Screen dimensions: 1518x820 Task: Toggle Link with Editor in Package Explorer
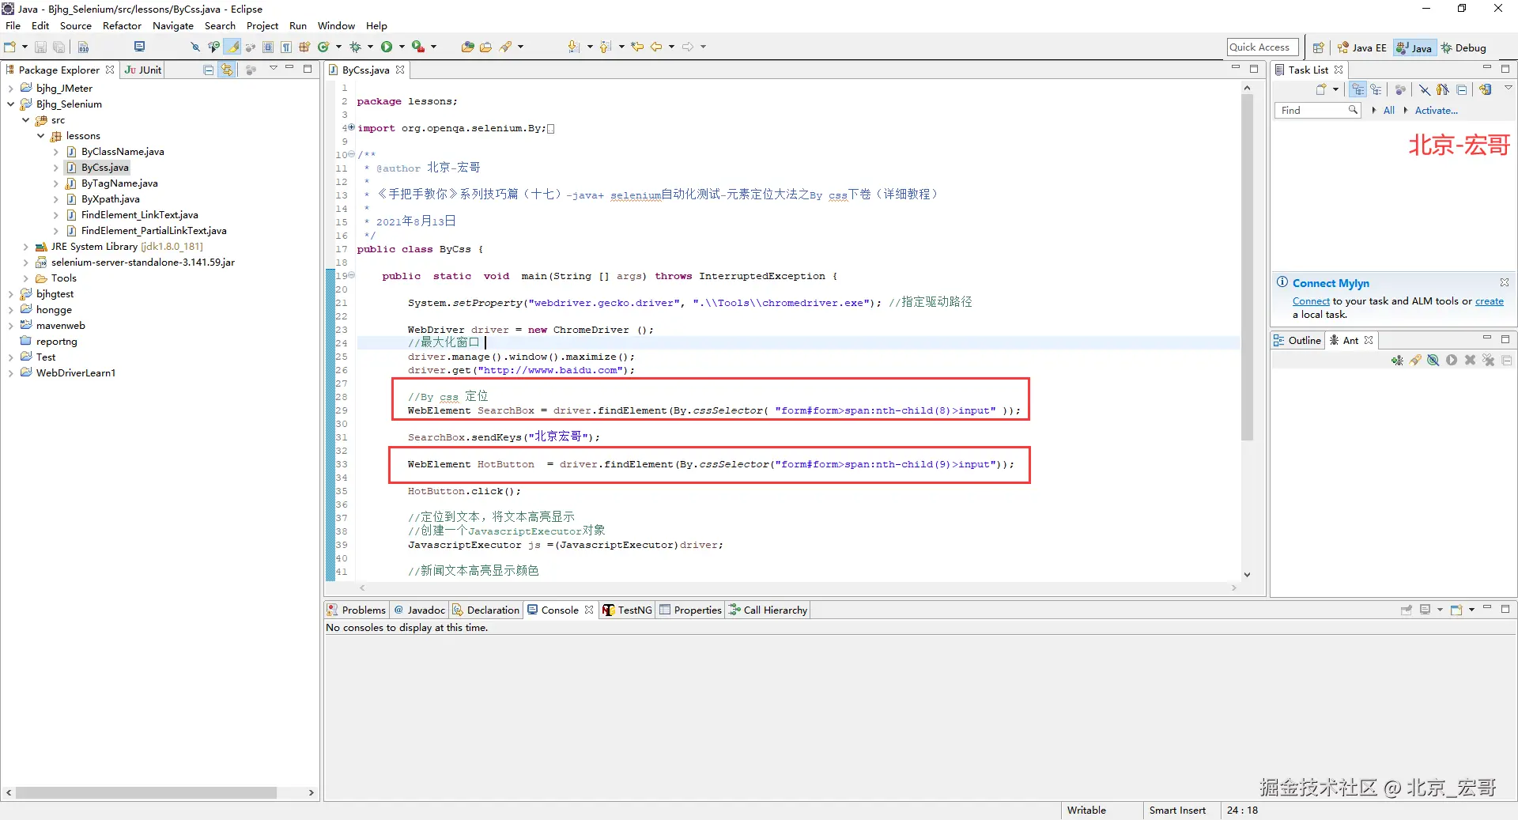227,70
